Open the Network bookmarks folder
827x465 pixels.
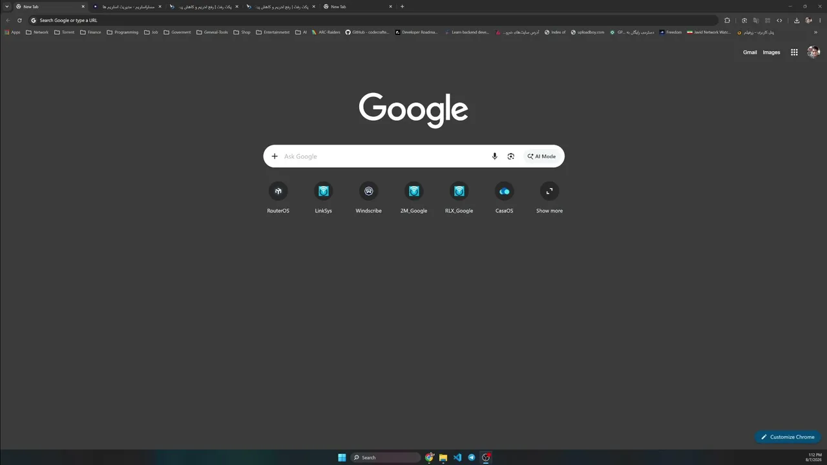click(x=37, y=32)
